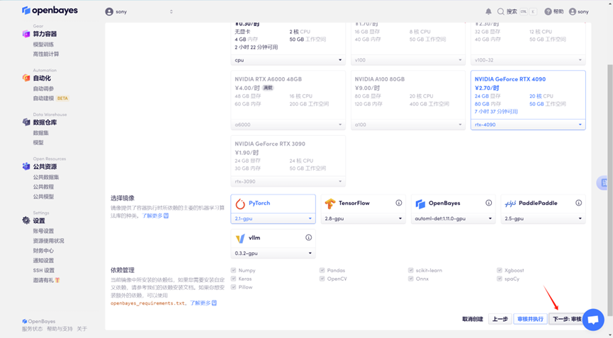Show info for OpenBayes image

(x=489, y=203)
